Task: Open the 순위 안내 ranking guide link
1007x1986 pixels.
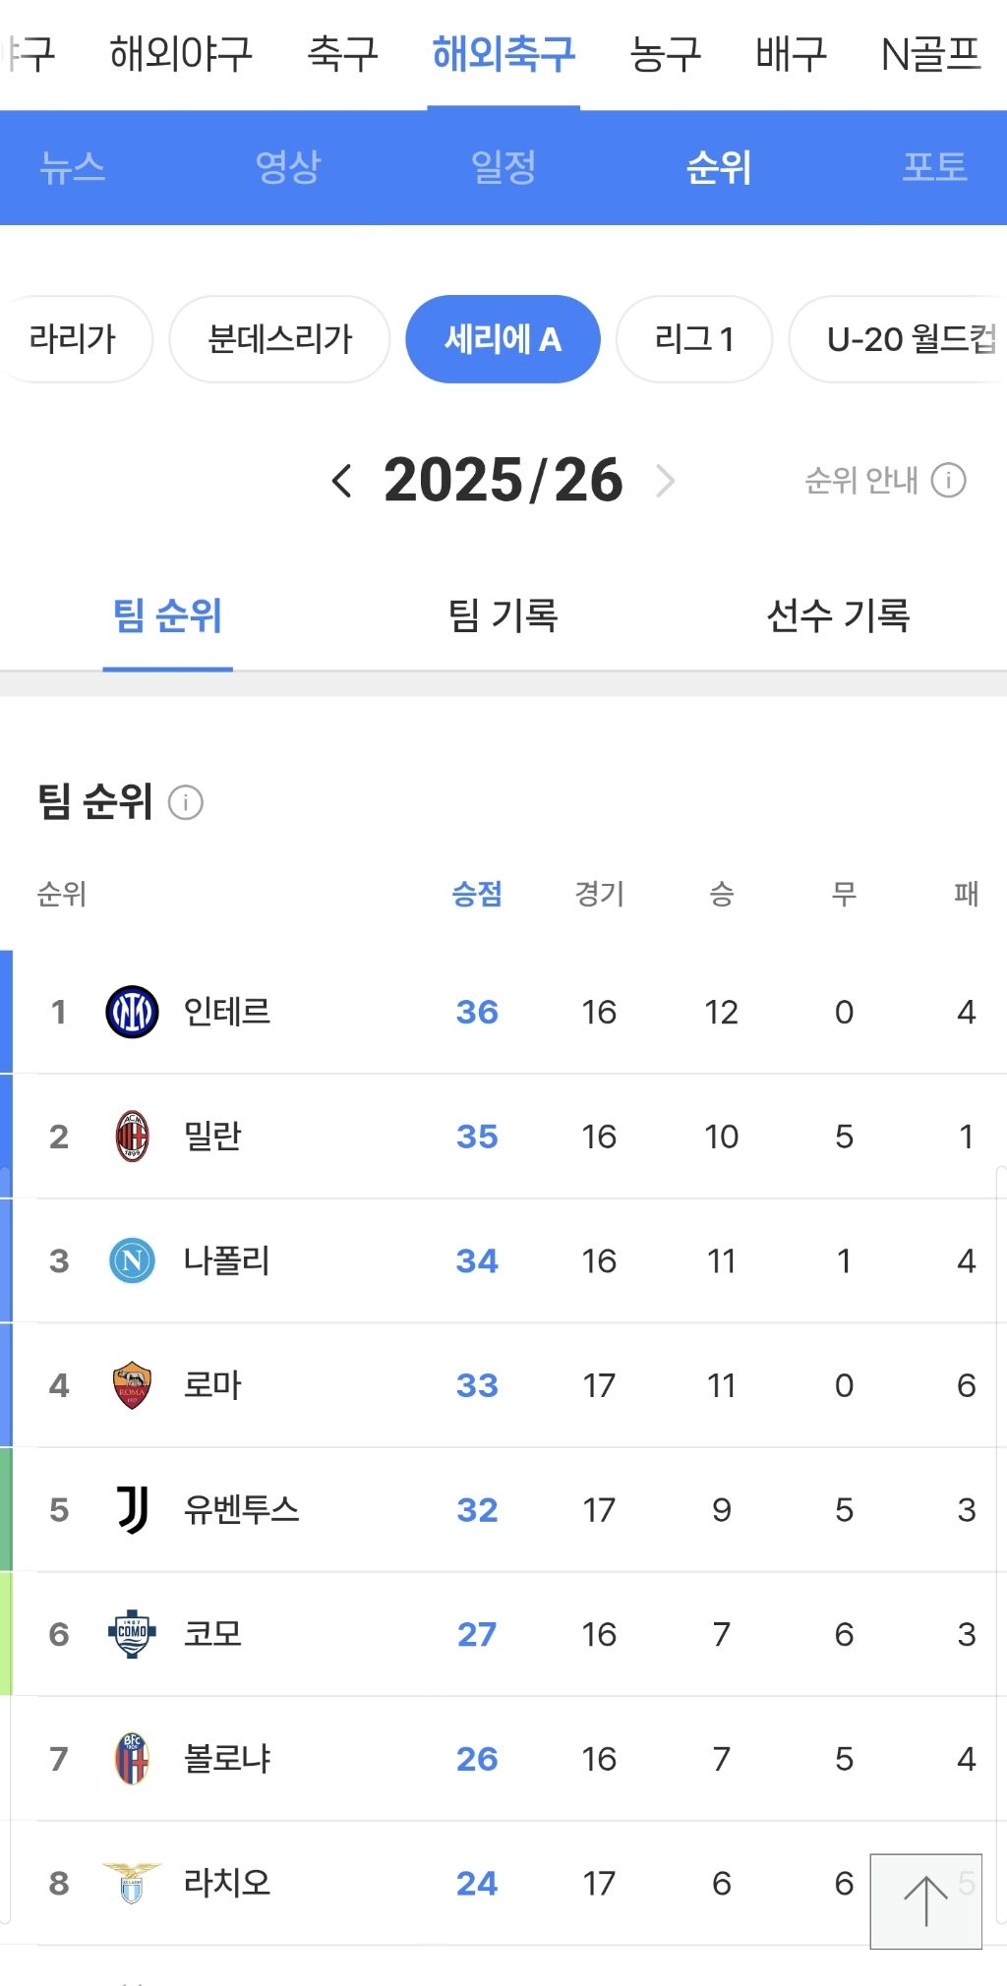Action: 884,481
